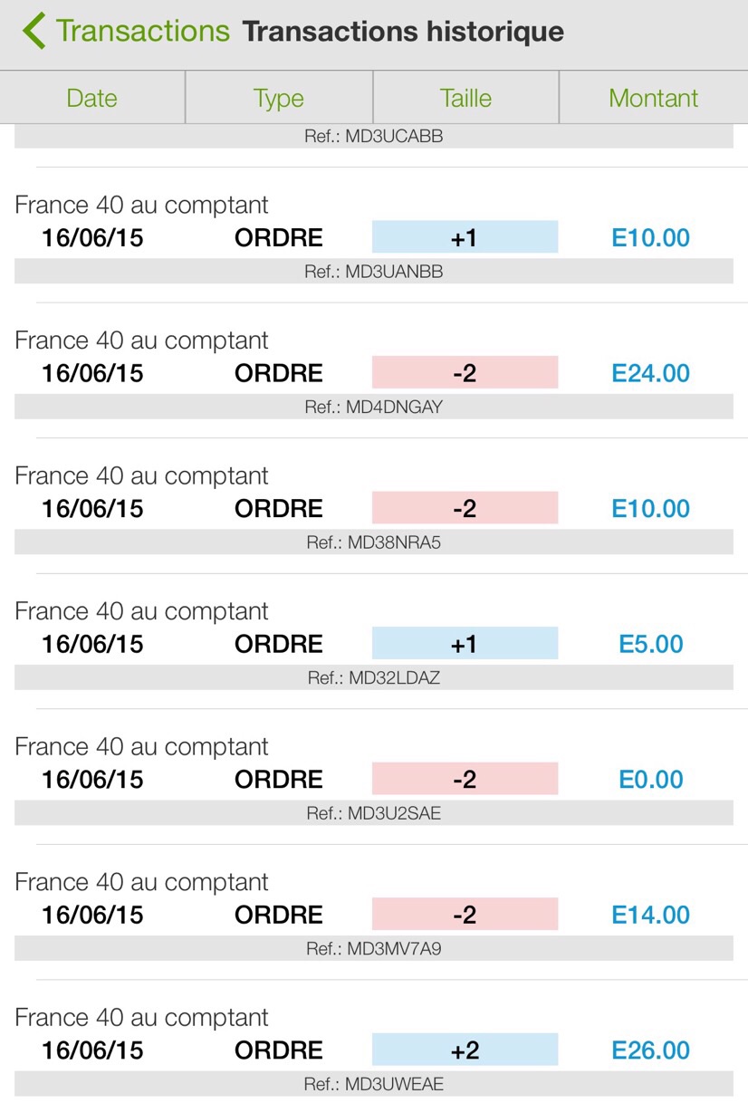The width and height of the screenshot is (748, 1103).
Task: Click the E26.00 amount
Action: [x=651, y=1050]
